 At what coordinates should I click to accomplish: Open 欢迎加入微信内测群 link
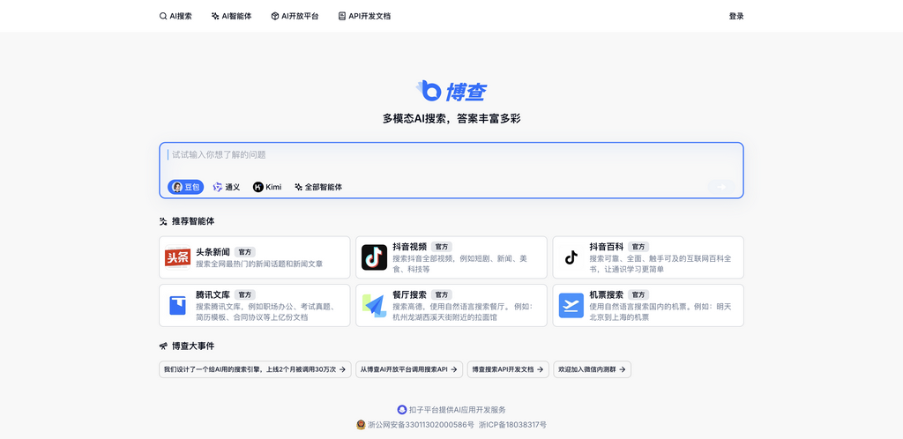tap(592, 369)
